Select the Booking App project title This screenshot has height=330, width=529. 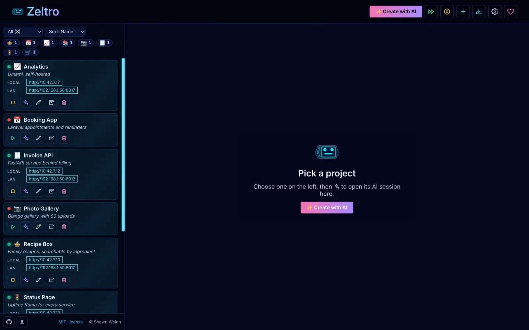[x=40, y=120]
